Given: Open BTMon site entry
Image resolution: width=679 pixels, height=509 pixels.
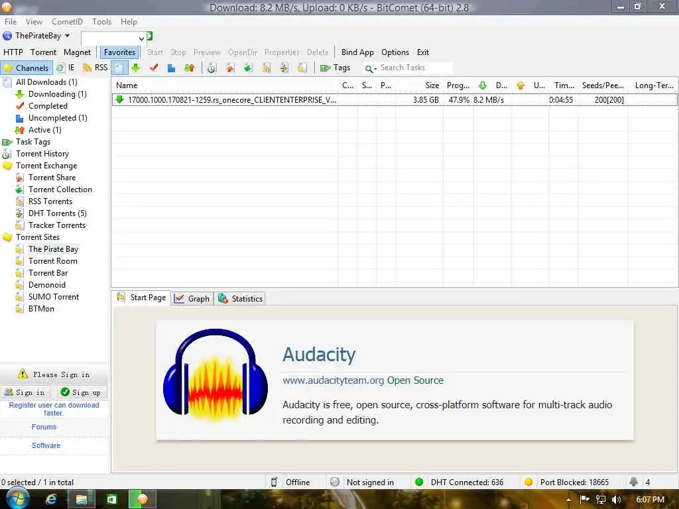Looking at the screenshot, I should 41,309.
